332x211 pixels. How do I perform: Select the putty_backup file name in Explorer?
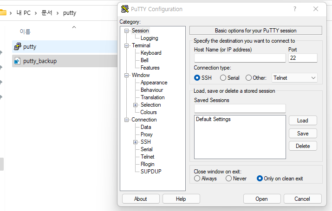point(40,61)
